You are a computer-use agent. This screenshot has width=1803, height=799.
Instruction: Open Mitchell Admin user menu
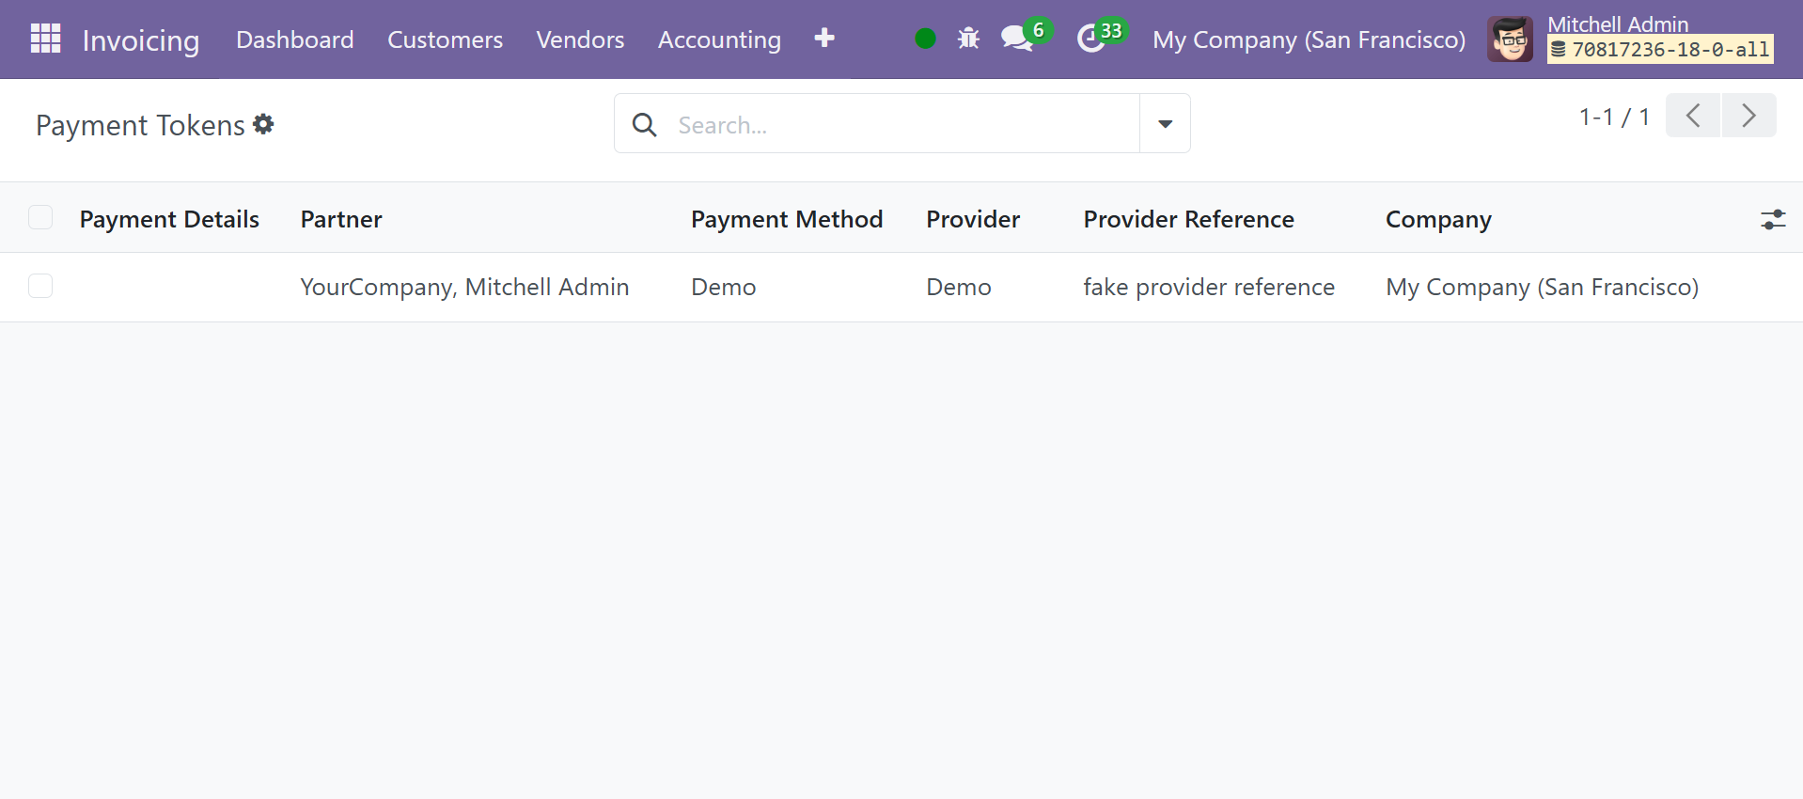(x=1630, y=39)
